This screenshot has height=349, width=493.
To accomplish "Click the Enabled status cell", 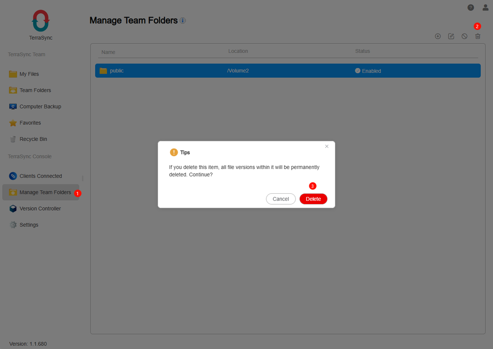I will pyautogui.click(x=368, y=71).
